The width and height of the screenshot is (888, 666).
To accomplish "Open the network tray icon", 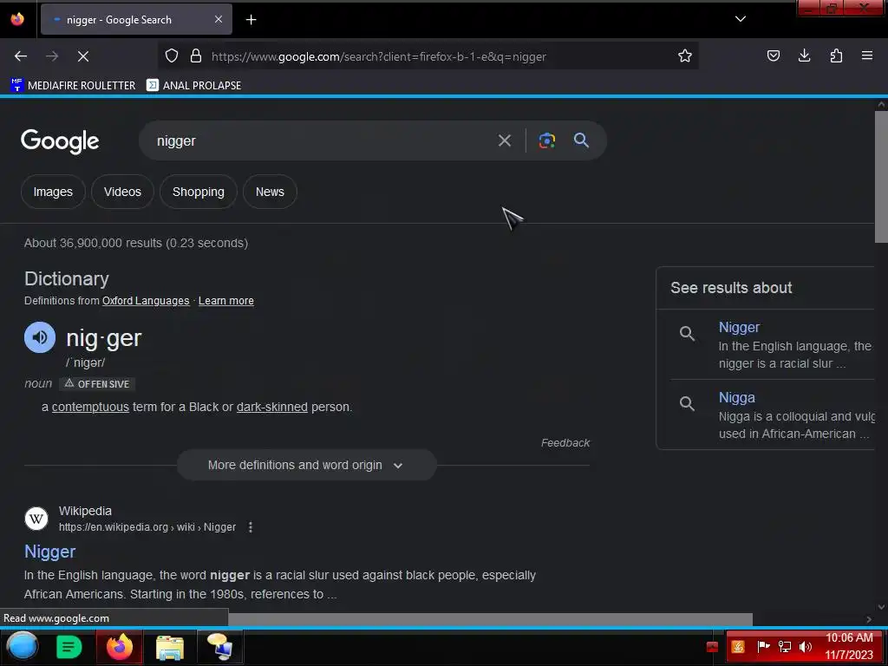I will (x=785, y=647).
